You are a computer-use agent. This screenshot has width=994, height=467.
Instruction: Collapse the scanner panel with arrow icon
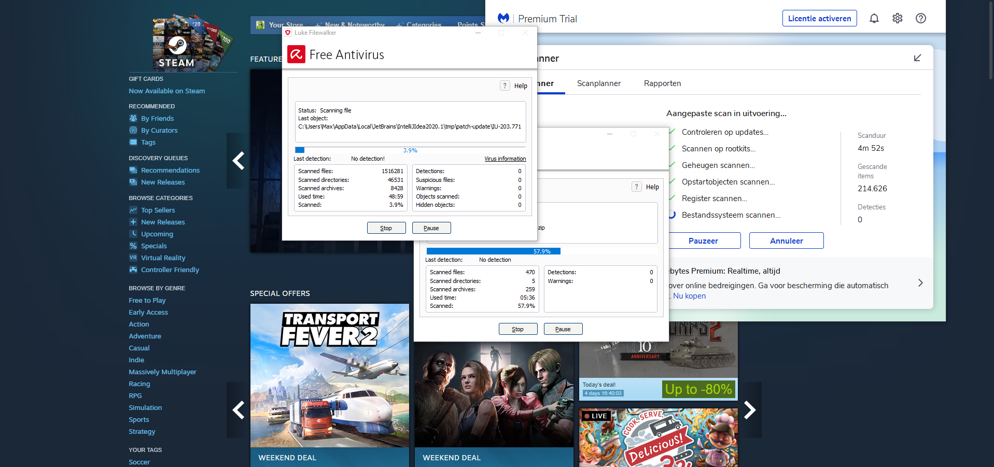pyautogui.click(x=917, y=58)
